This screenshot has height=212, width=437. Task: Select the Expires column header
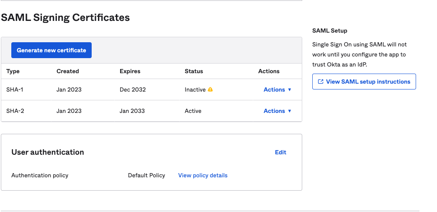pos(130,71)
